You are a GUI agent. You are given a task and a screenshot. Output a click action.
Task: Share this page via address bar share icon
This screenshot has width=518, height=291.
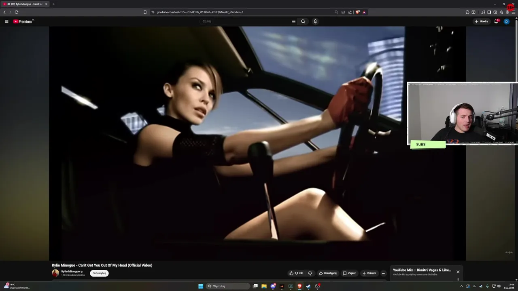[x=350, y=12]
